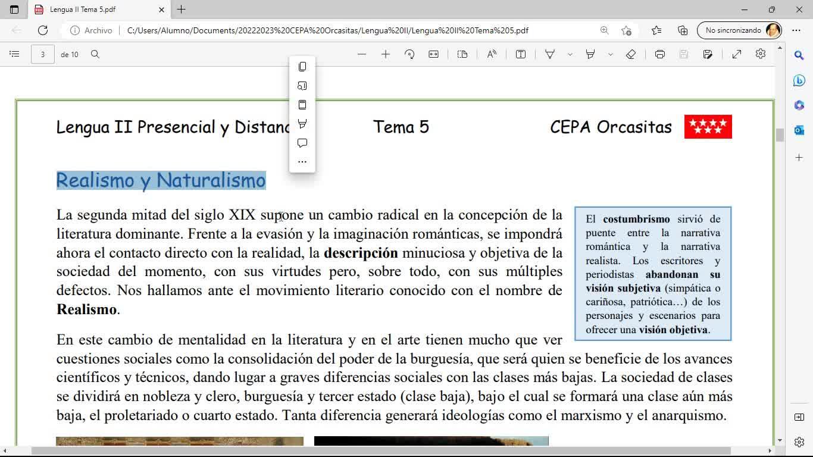Activate the Highlight tool in the PDF toolbar
The image size is (813, 457).
click(x=590, y=54)
